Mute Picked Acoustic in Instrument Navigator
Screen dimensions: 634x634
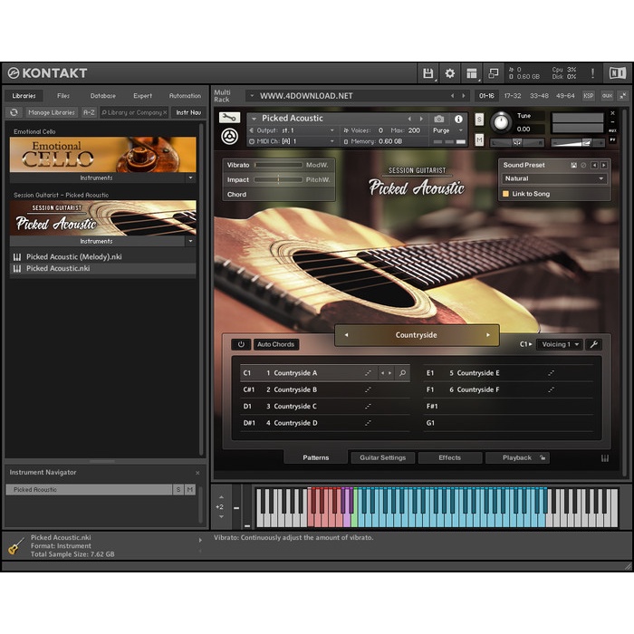click(189, 490)
